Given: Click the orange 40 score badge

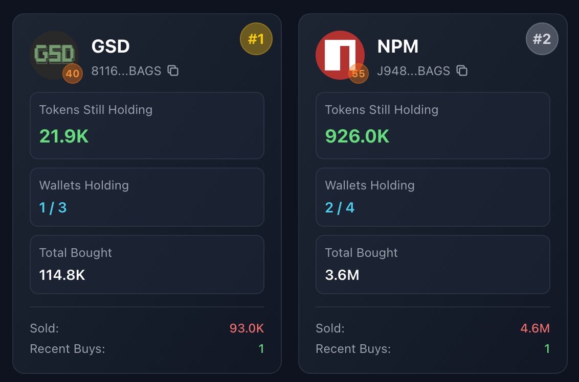Looking at the screenshot, I should pyautogui.click(x=73, y=74).
